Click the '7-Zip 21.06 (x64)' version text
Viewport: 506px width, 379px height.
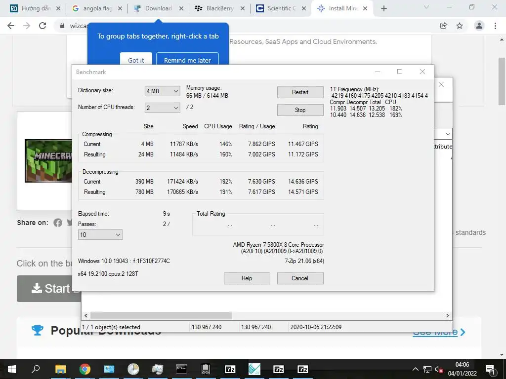pos(304,261)
